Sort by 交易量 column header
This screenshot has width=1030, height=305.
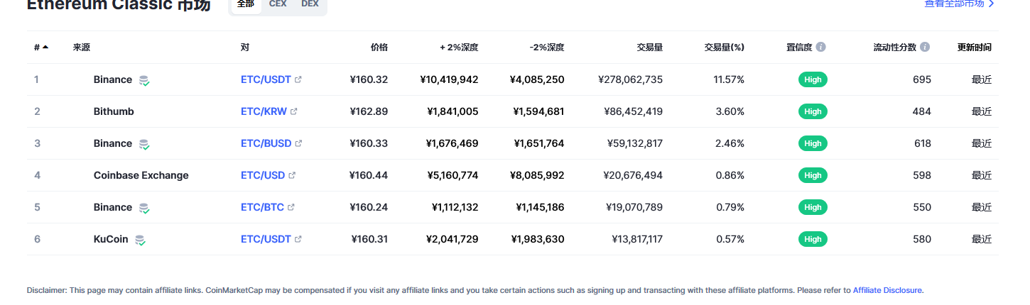650,48
